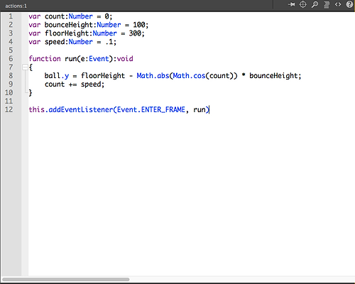
Task: Place cursor after the addEventListener closing parenthesis
Action: [x=209, y=109]
